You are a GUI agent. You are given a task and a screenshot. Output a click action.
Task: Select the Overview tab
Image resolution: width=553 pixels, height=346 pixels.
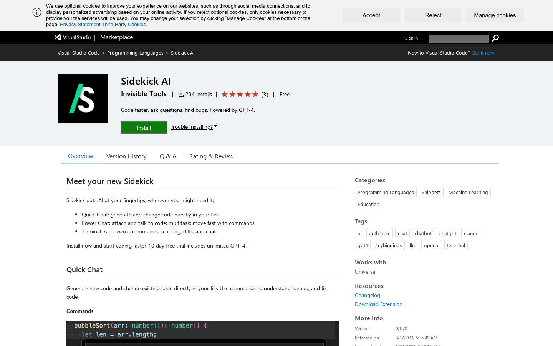point(81,156)
